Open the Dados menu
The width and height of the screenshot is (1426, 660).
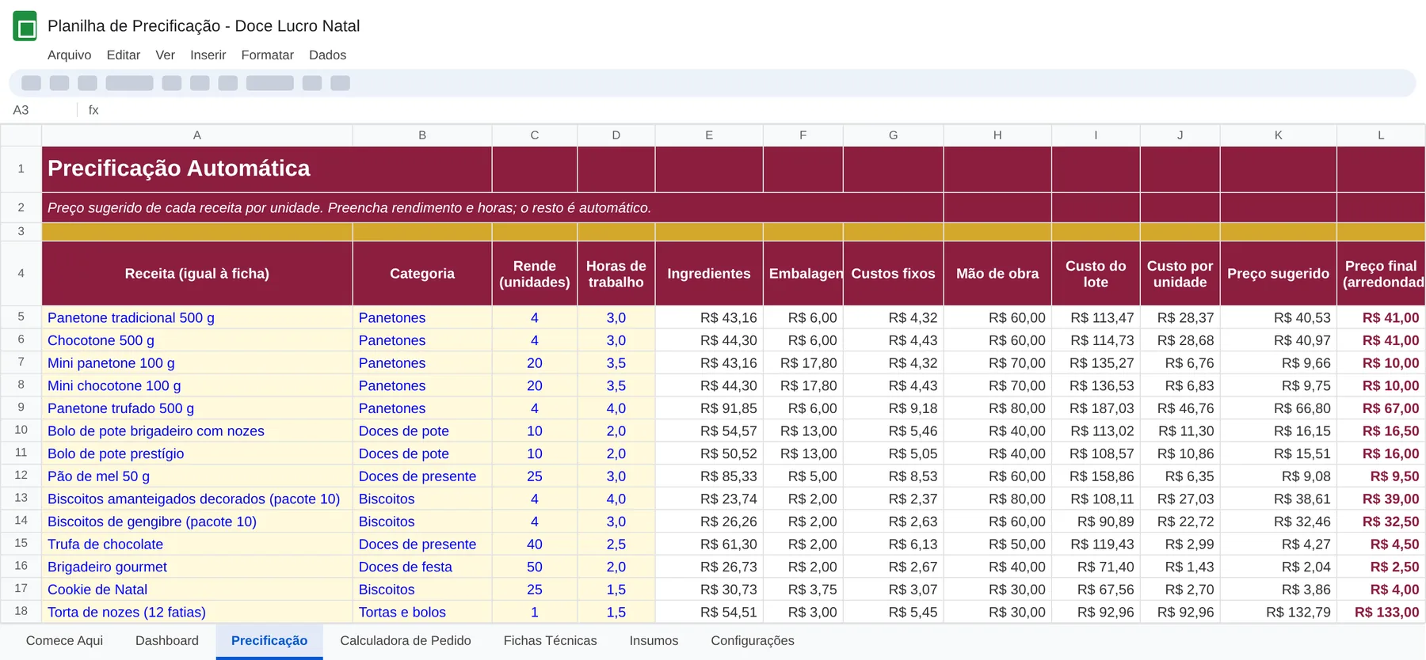(328, 55)
